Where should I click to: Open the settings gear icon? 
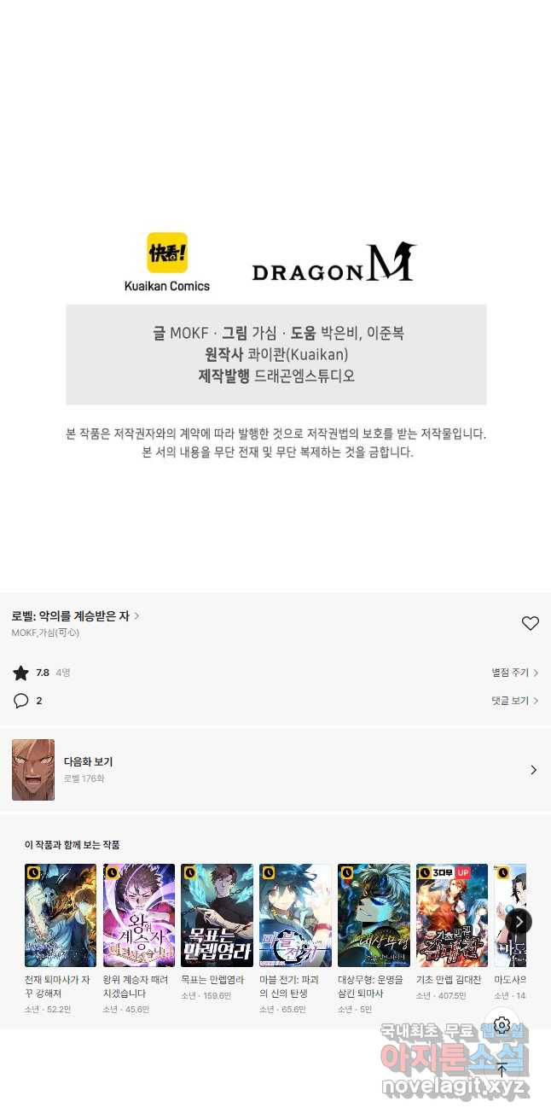(502, 1025)
